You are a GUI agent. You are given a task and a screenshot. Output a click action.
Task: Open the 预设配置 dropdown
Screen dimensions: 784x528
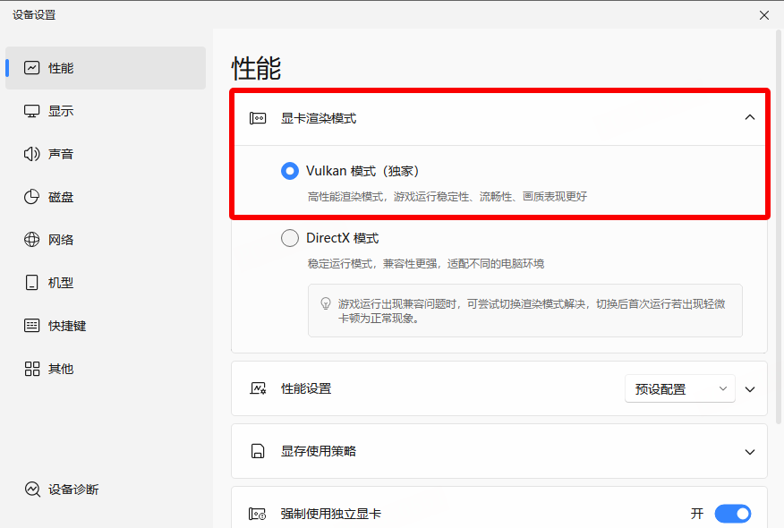pos(679,389)
